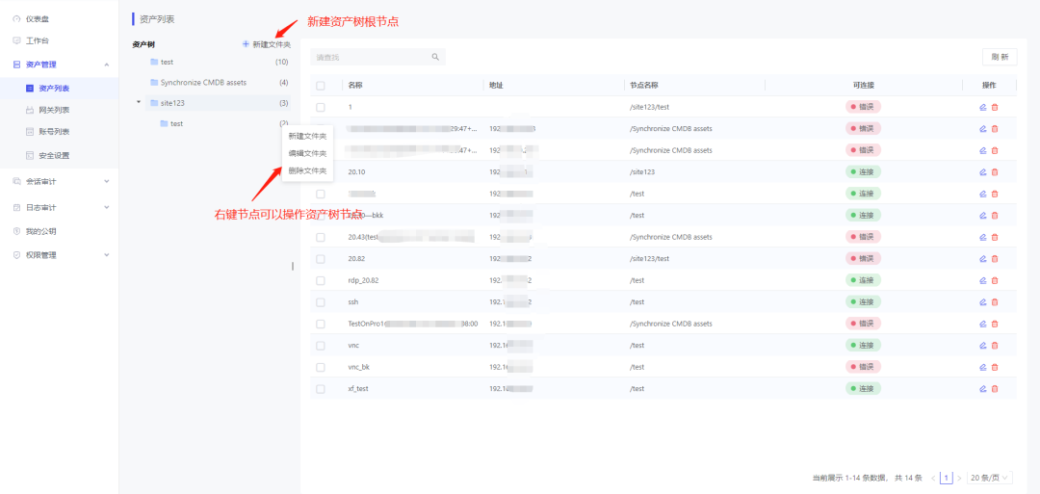The image size is (1040, 494).
Task: Delete the 20.43 asset row
Action: [994, 237]
